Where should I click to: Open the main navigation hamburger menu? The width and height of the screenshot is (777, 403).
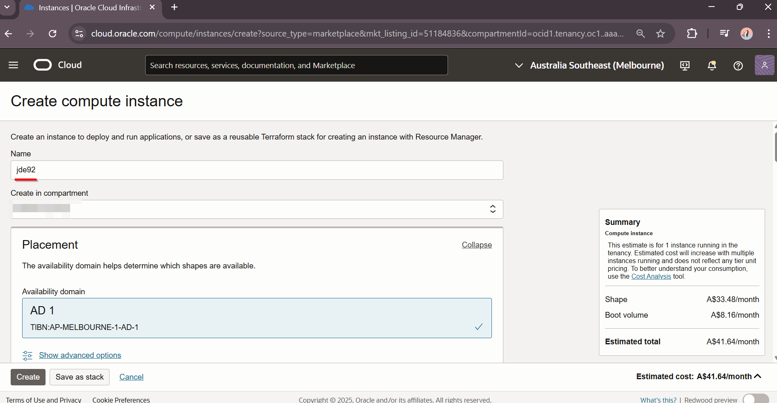(x=13, y=65)
